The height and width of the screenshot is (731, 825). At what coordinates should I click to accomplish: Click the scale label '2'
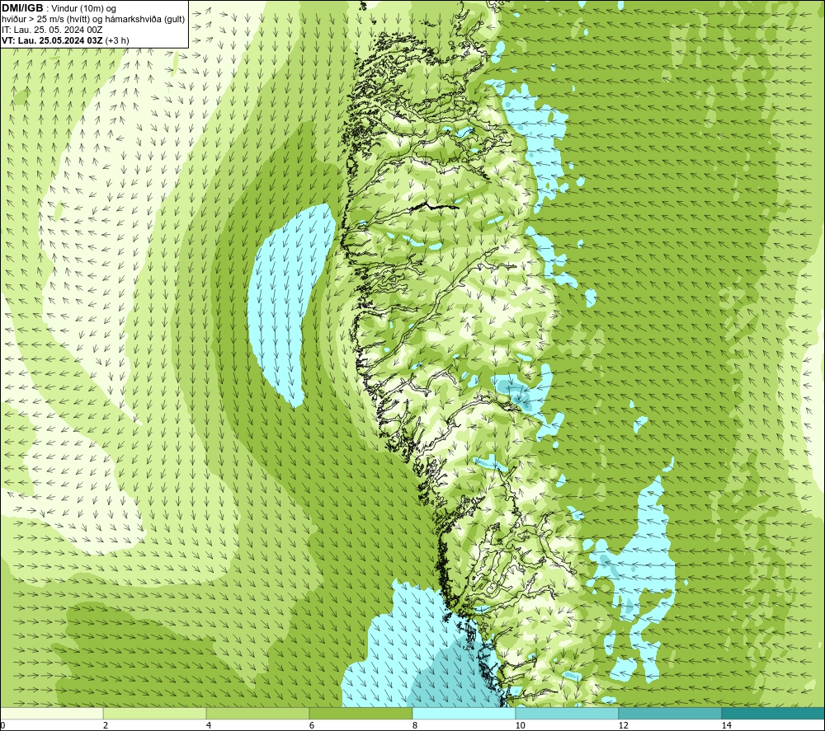click(106, 725)
